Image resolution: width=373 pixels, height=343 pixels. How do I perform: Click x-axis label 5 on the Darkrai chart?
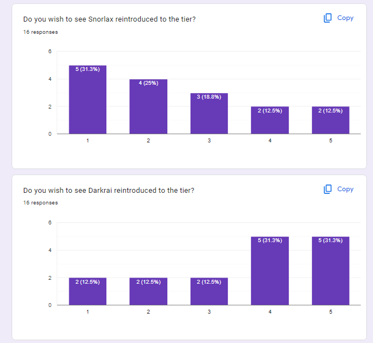click(330, 312)
